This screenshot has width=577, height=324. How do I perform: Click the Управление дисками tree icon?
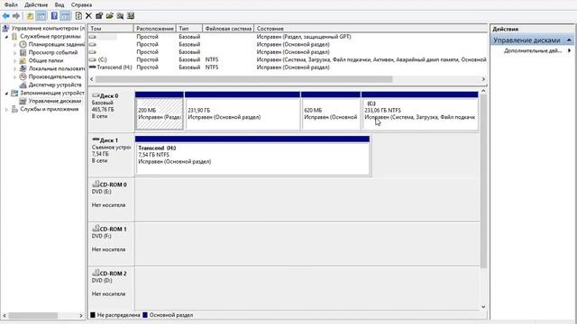(23, 101)
